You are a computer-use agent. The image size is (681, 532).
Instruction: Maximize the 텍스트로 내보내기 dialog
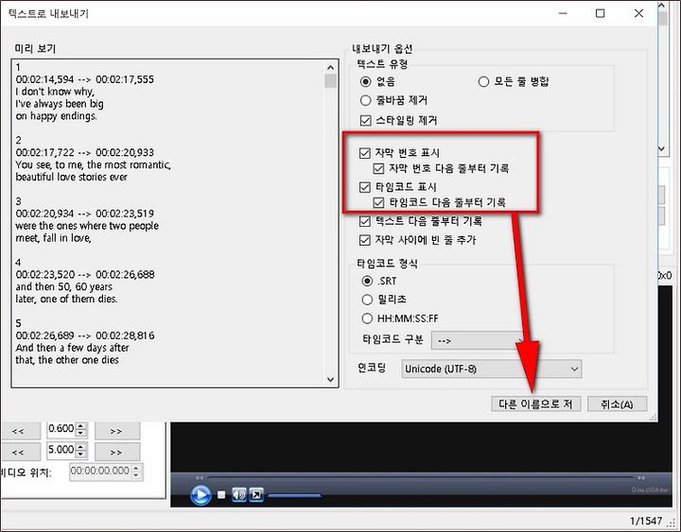pos(600,13)
